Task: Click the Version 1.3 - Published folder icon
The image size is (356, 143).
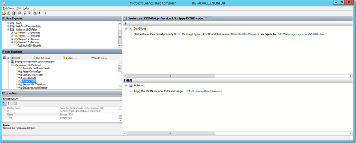Action: coord(16,36)
